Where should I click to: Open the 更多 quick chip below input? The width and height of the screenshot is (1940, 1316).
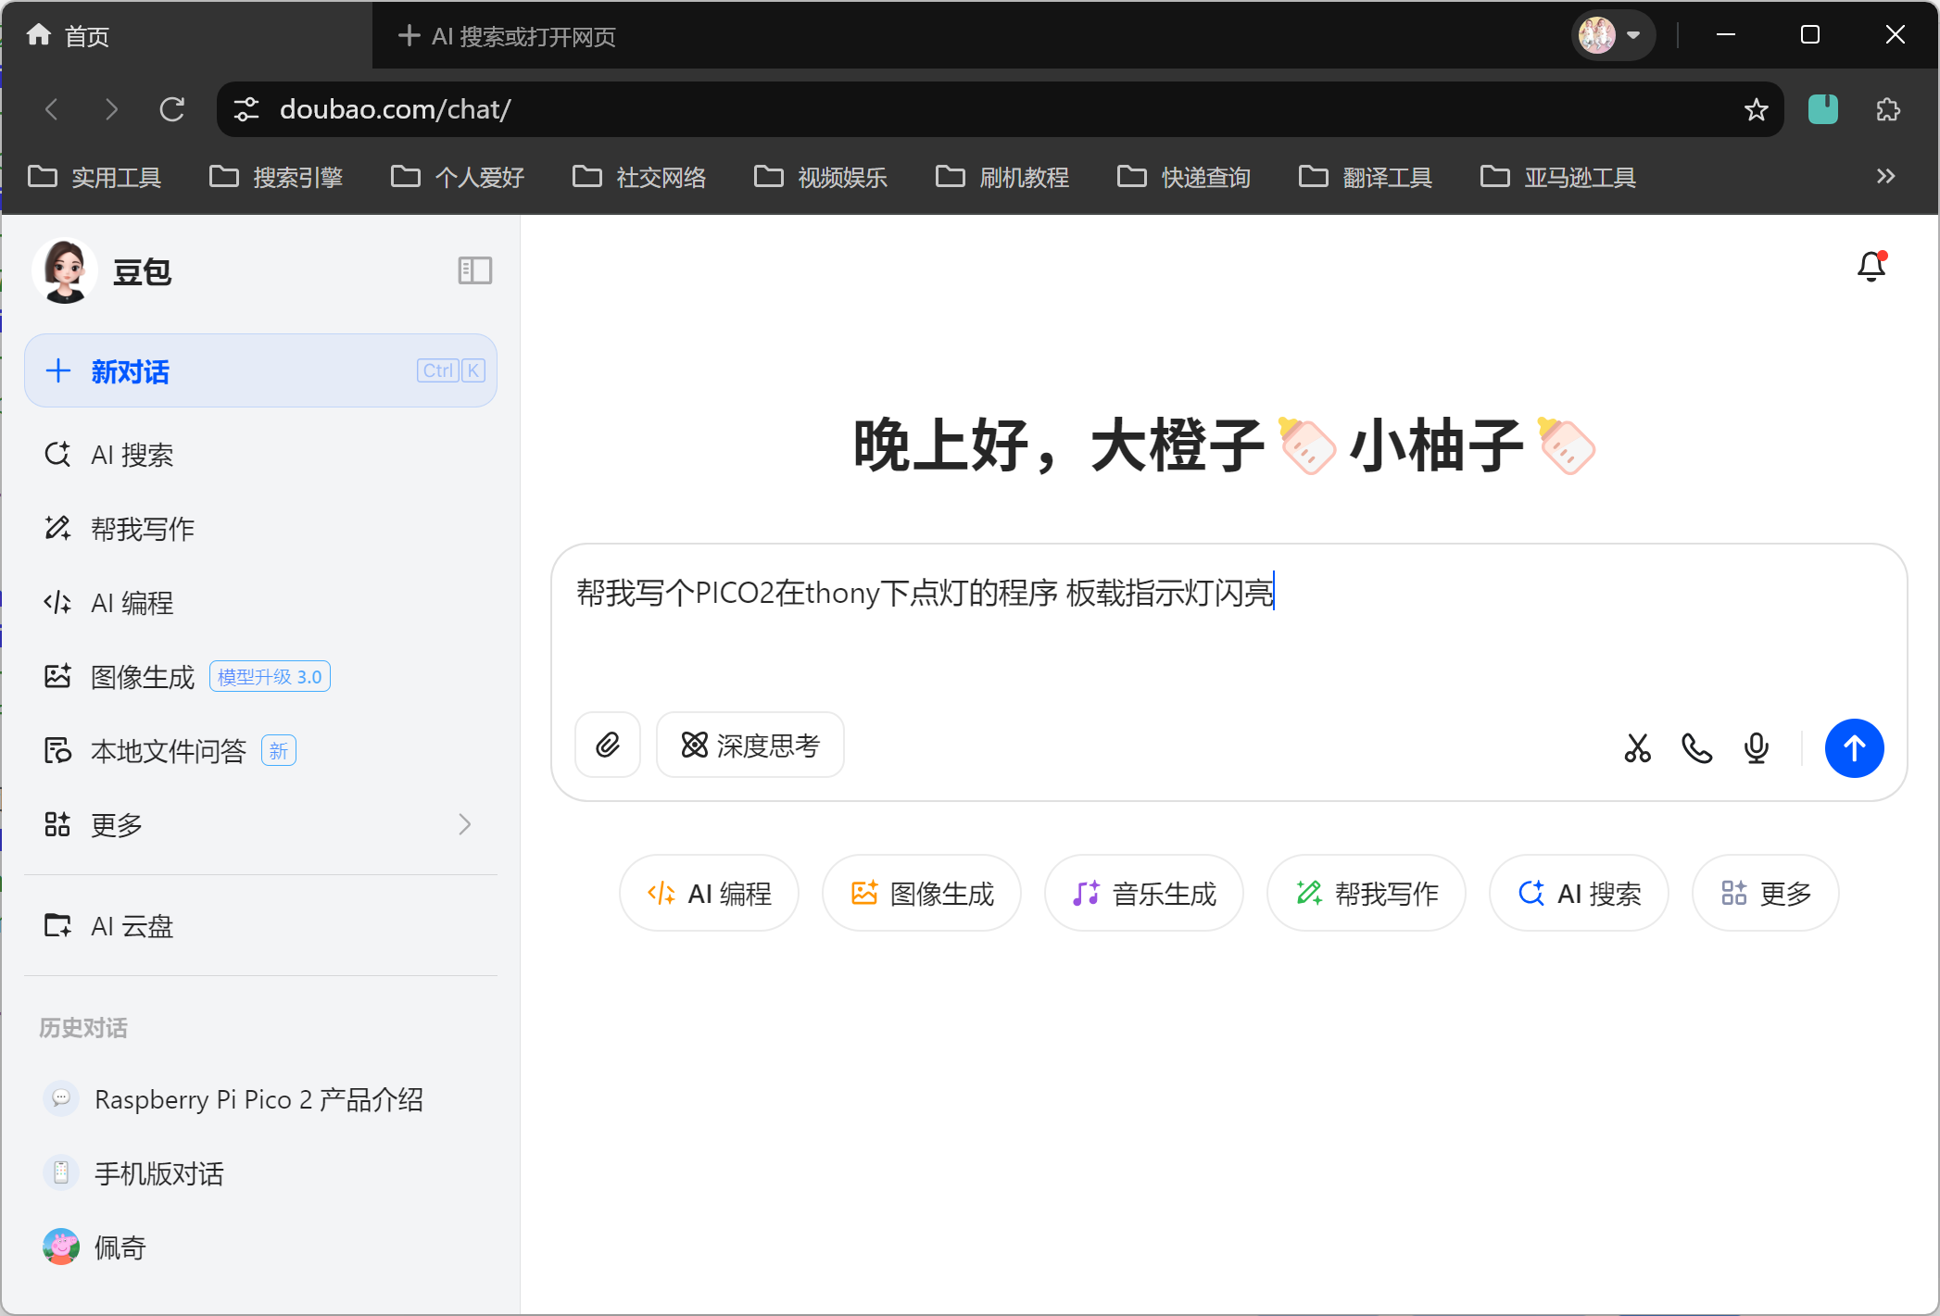(x=1766, y=893)
